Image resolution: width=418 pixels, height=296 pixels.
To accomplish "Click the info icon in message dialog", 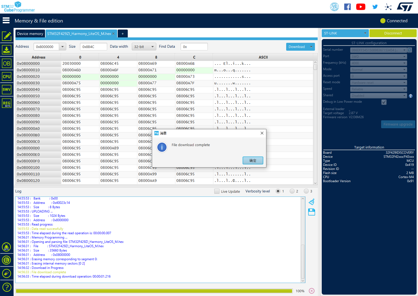I will pos(162,147).
